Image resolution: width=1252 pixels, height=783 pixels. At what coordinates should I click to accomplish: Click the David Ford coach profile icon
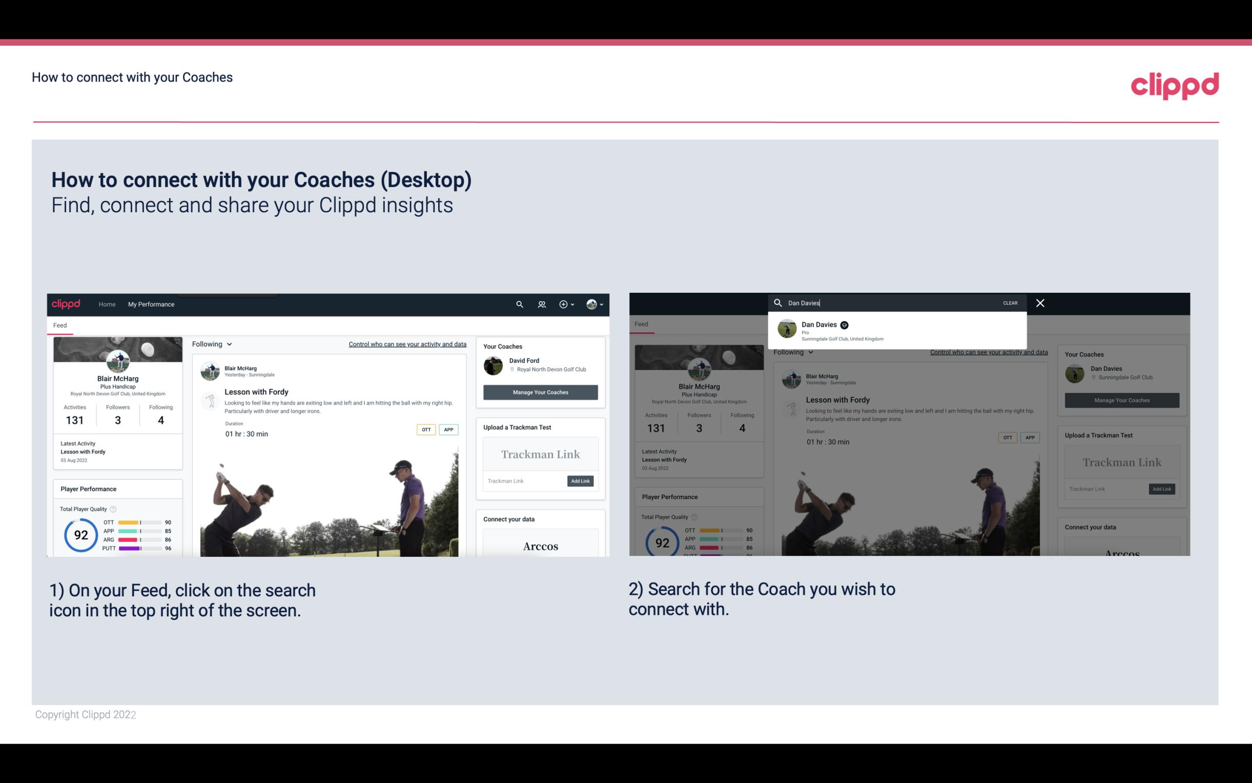493,365
